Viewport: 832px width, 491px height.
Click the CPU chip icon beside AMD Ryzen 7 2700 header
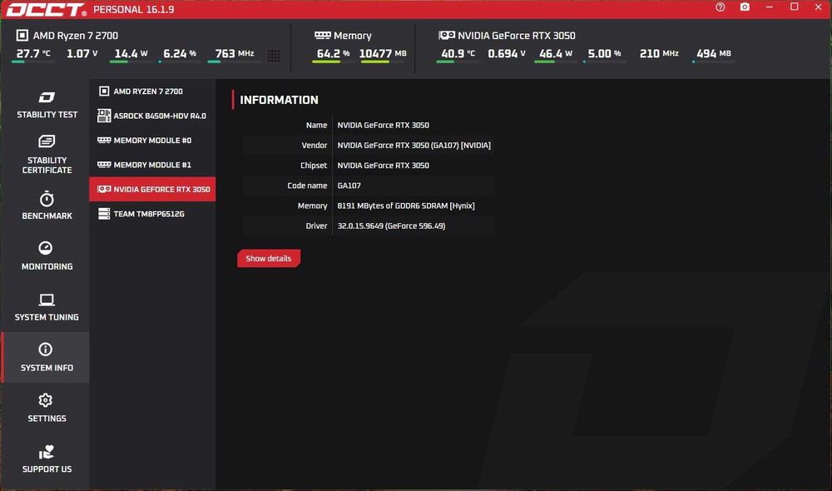tap(22, 36)
